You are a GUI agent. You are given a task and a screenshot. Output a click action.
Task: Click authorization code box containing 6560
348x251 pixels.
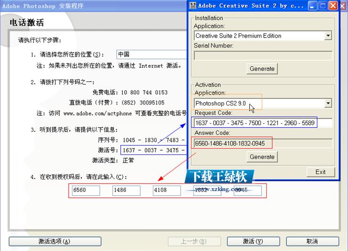click(x=86, y=191)
